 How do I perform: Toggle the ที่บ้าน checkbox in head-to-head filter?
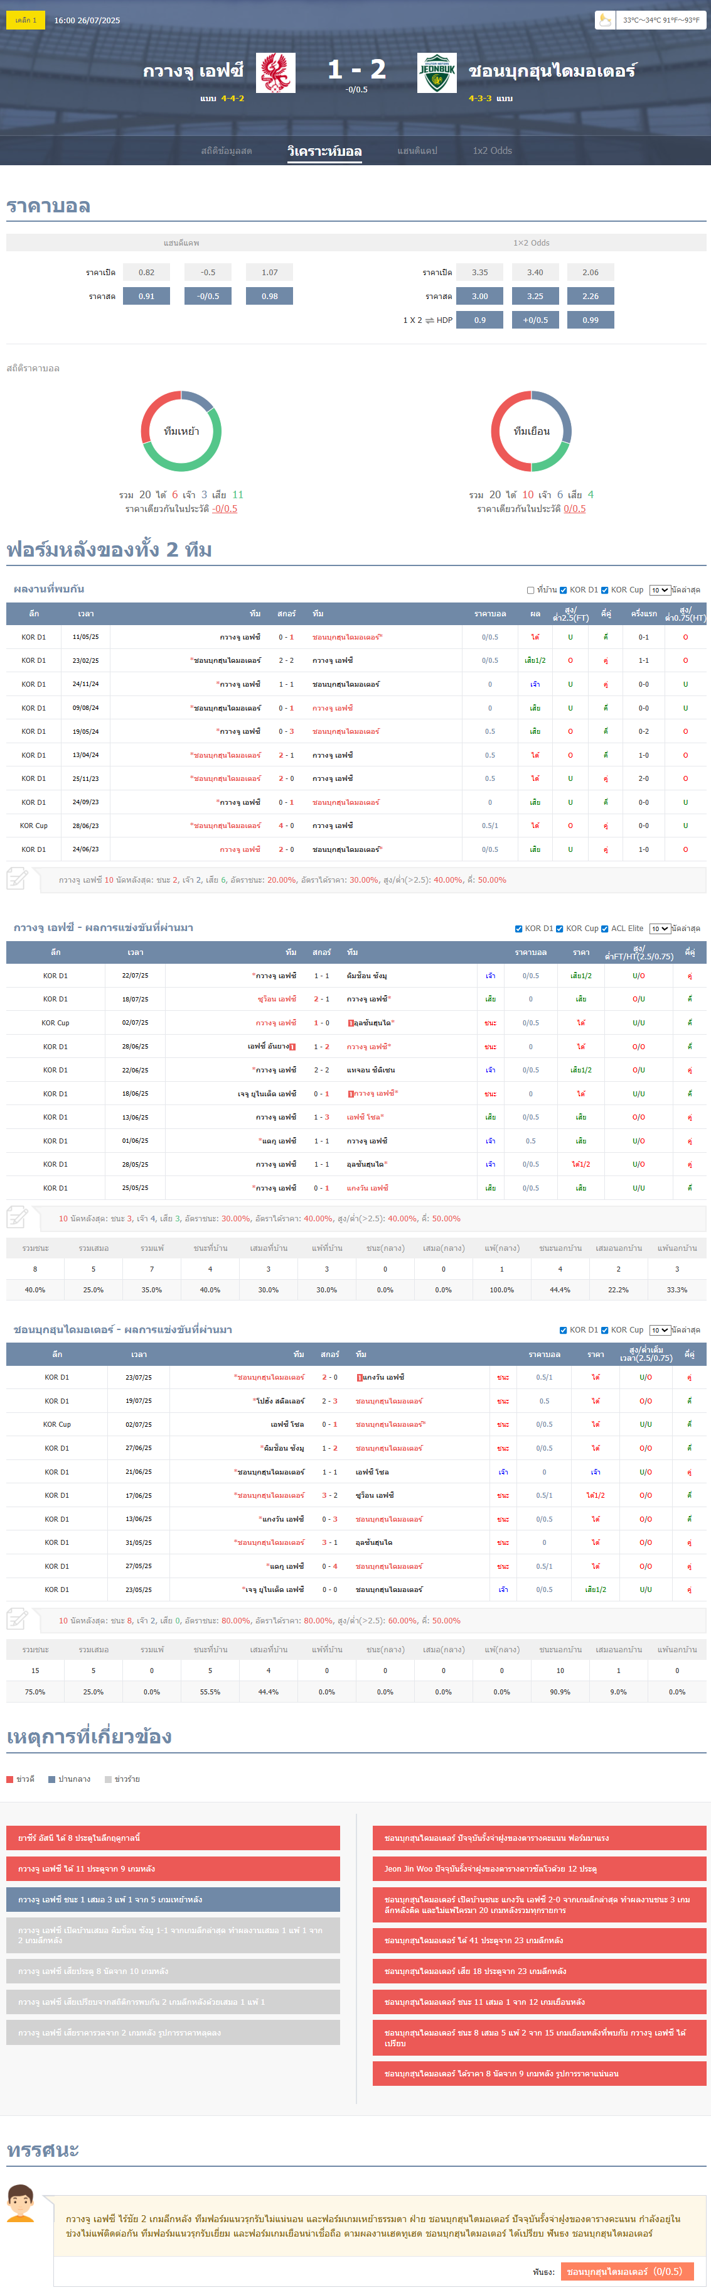click(x=531, y=591)
